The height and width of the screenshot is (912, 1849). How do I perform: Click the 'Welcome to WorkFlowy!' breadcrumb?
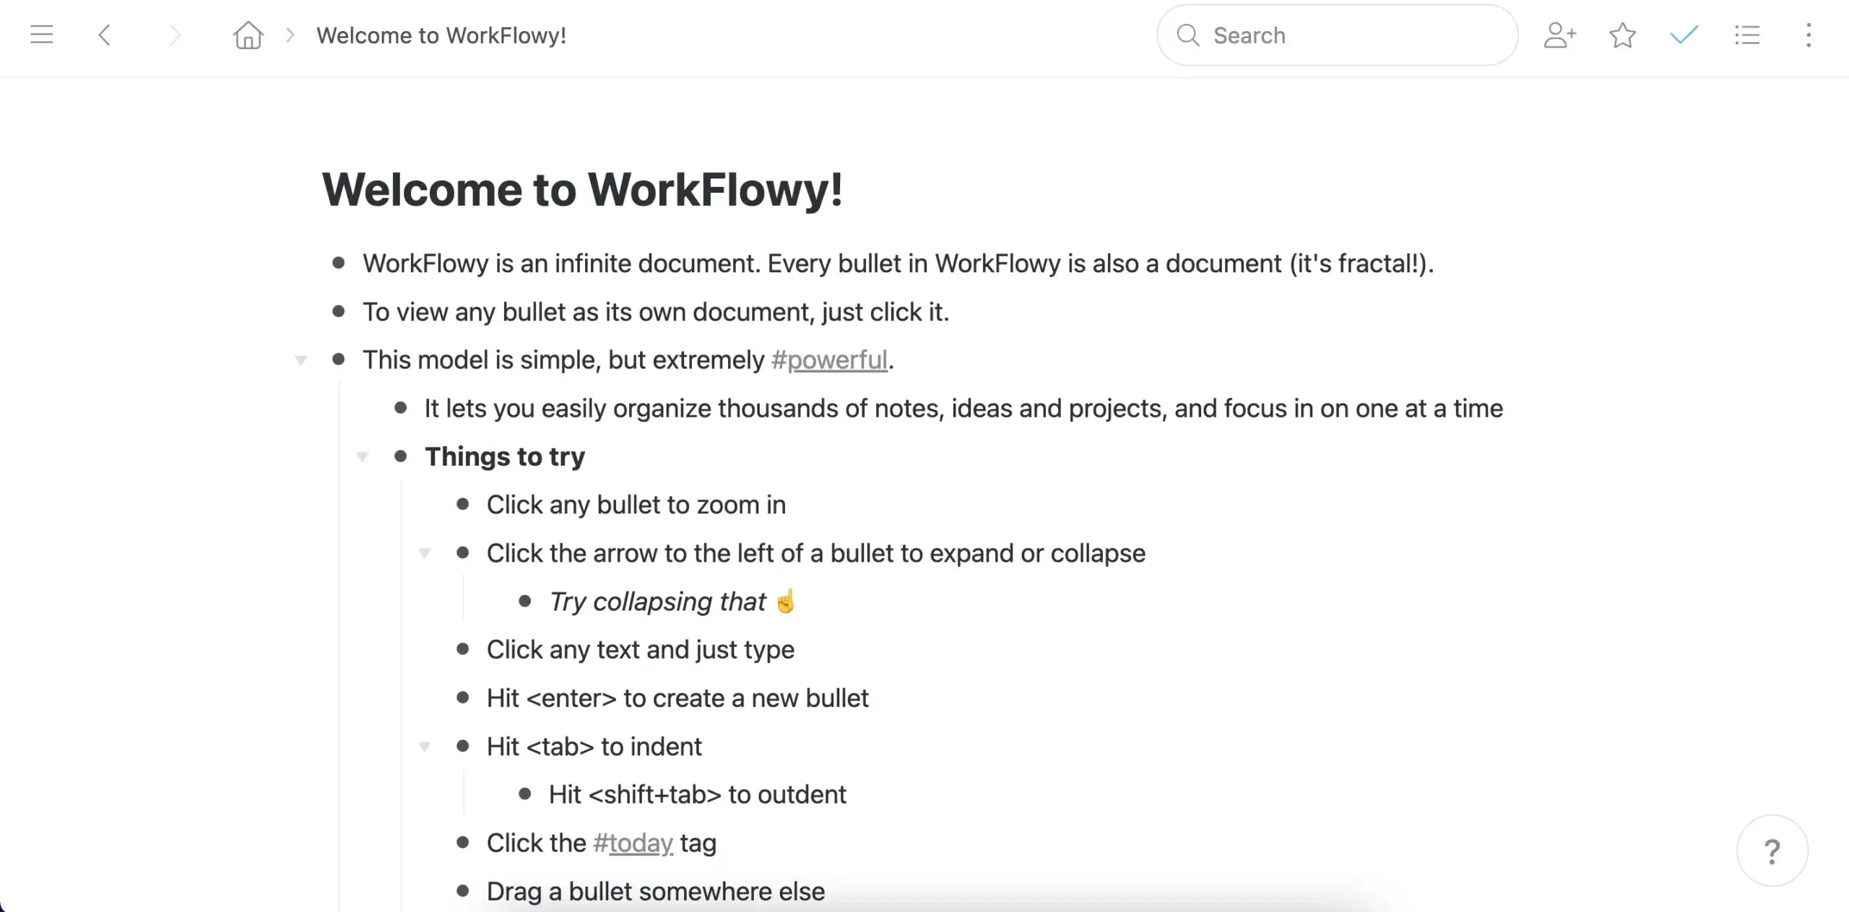(441, 34)
